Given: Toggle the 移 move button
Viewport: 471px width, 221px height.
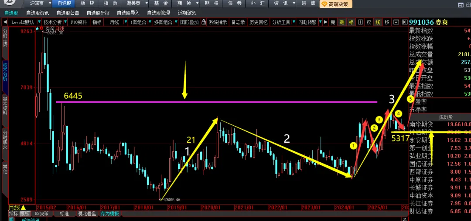Looking at the screenshot, I should tap(387, 22).
